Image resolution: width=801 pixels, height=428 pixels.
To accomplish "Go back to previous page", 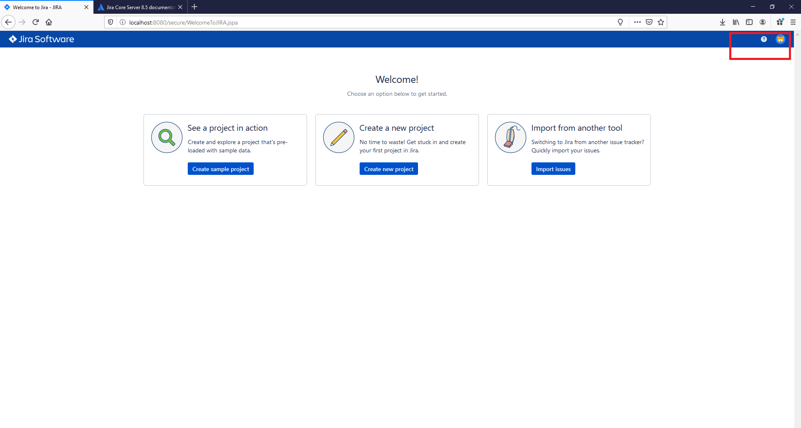I will (8, 22).
